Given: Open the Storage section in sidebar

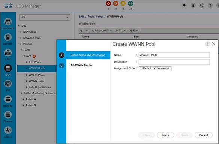Looking at the screenshot, I should point(8,101).
